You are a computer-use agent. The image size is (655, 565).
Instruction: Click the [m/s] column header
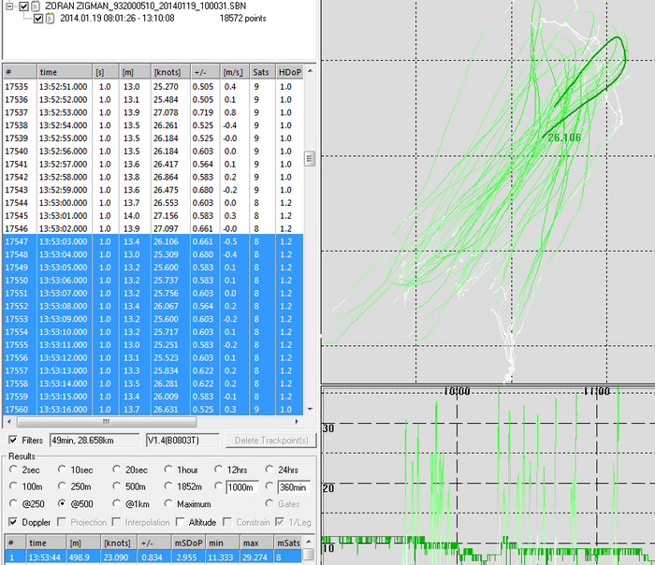(234, 72)
